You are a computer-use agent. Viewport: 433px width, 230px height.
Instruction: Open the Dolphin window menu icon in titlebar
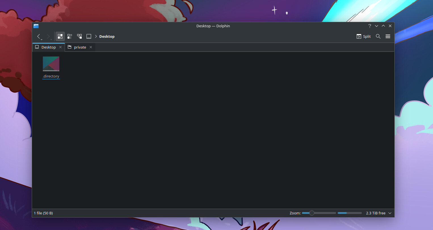[36, 26]
